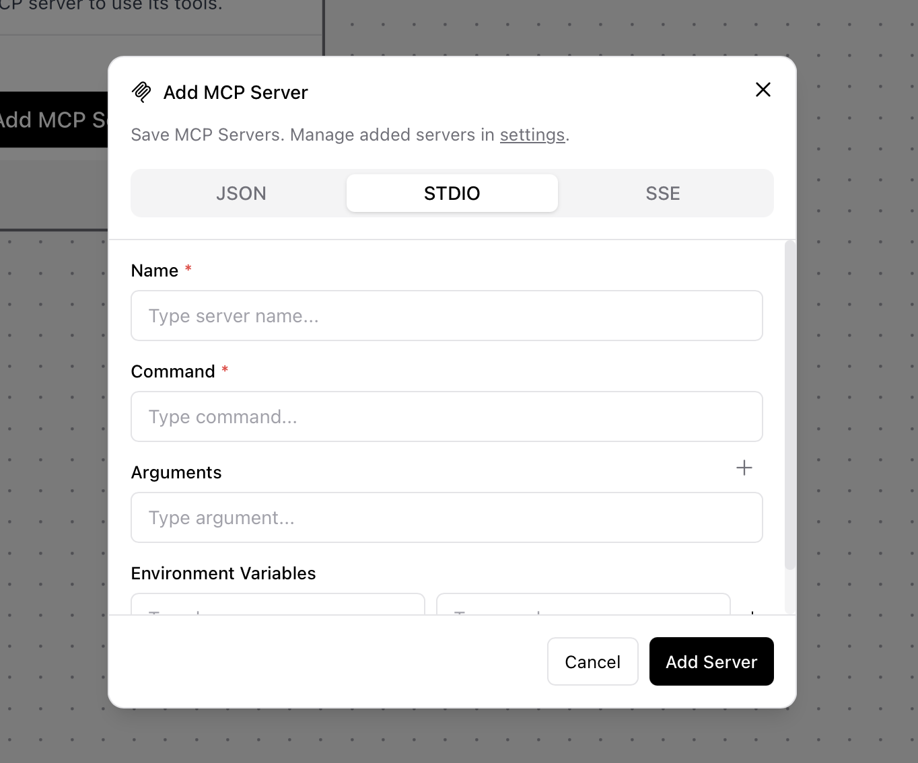Click the environment variable value field
The width and height of the screenshot is (918, 763).
(583, 609)
